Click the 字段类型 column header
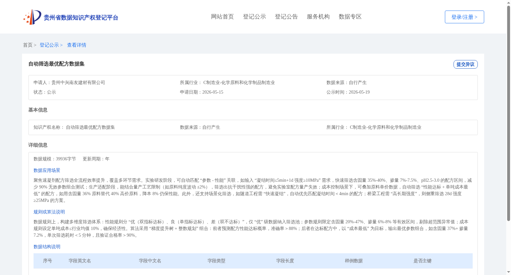 click(x=217, y=261)
